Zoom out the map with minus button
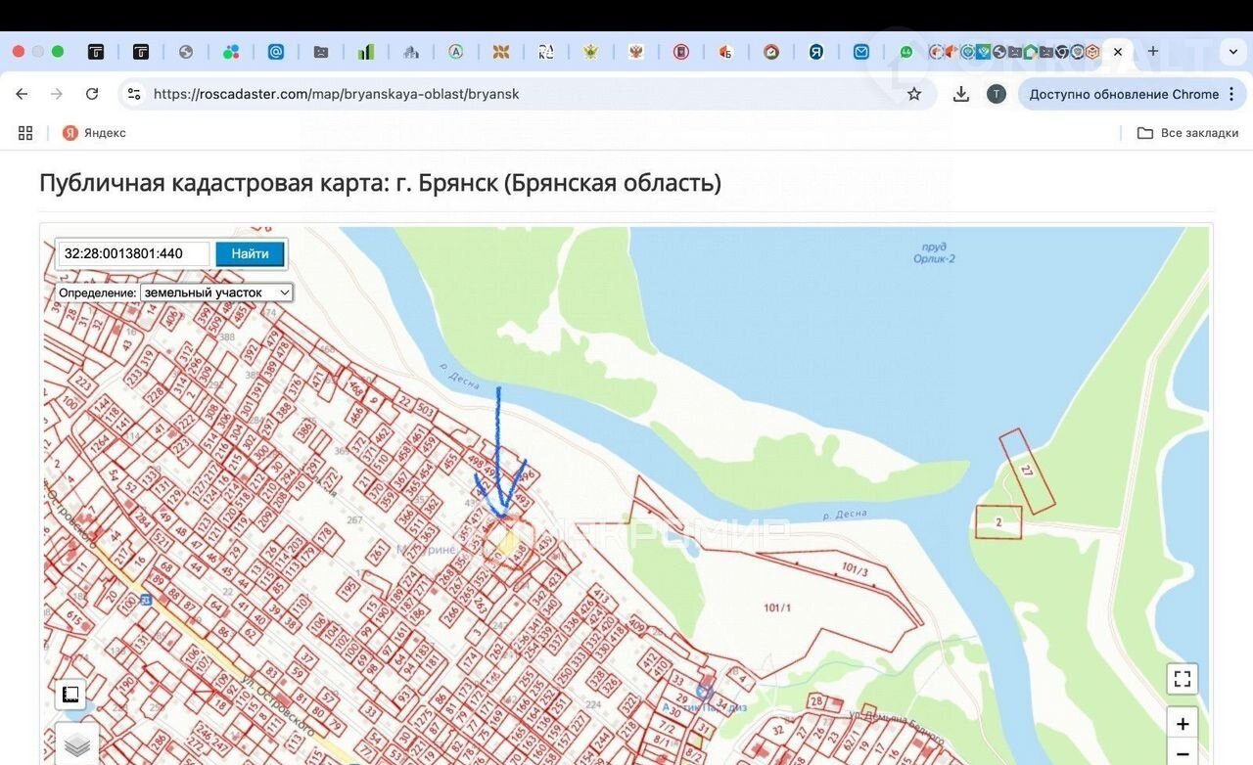This screenshot has height=765, width=1253. tap(1182, 753)
